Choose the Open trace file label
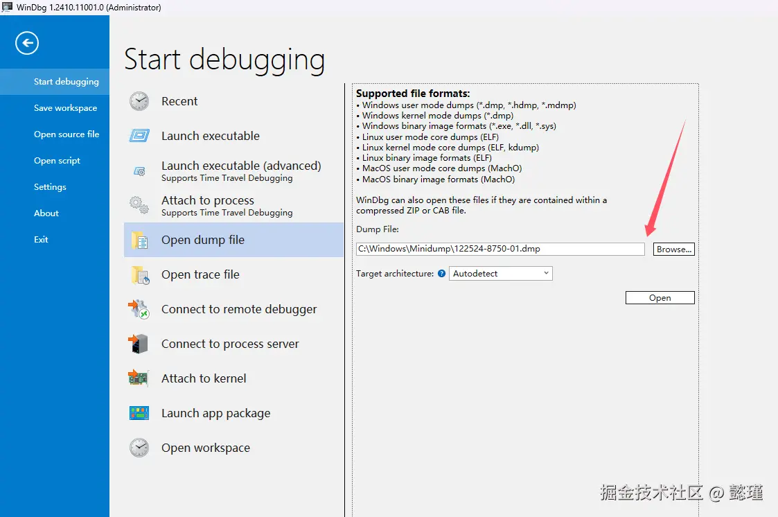This screenshot has width=778, height=517. [x=200, y=274]
